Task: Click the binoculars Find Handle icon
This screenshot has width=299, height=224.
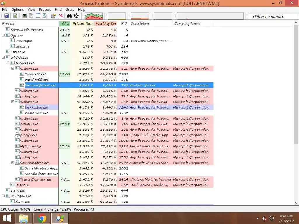Action: 69,16
